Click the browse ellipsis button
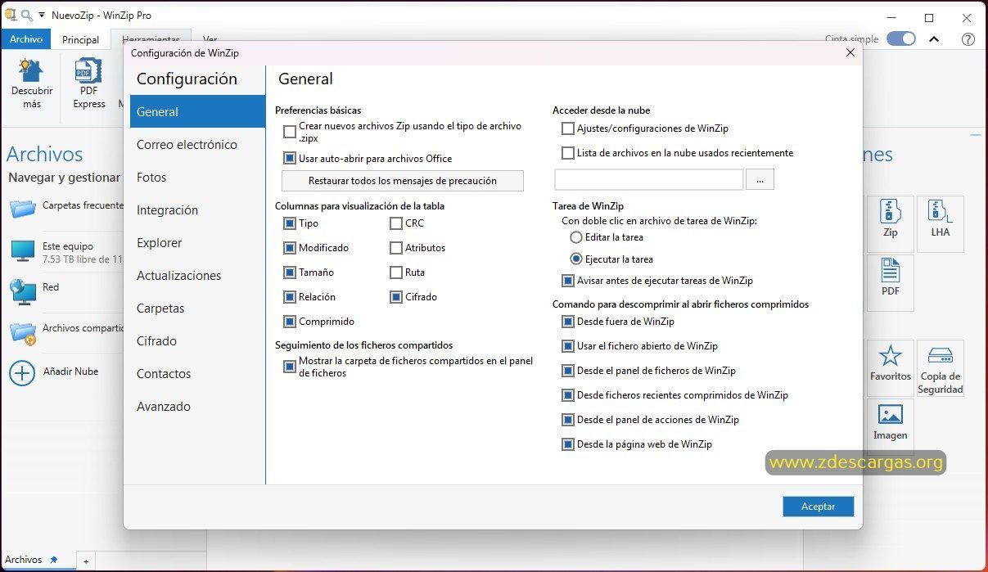The width and height of the screenshot is (988, 572). (x=760, y=180)
